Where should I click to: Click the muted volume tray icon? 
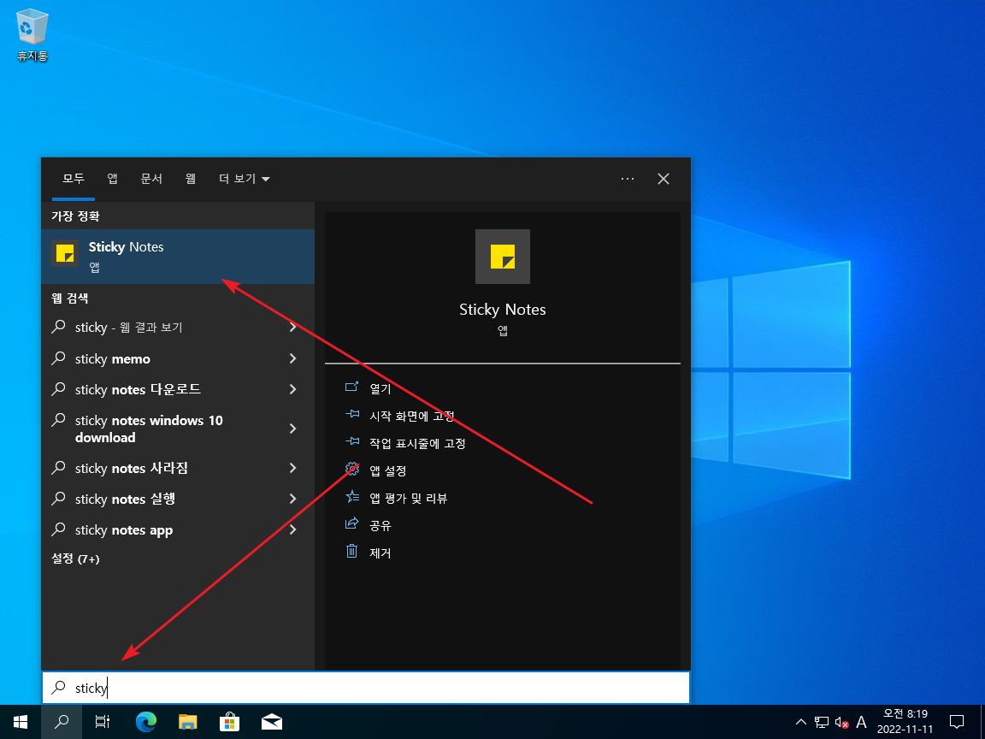coord(841,722)
